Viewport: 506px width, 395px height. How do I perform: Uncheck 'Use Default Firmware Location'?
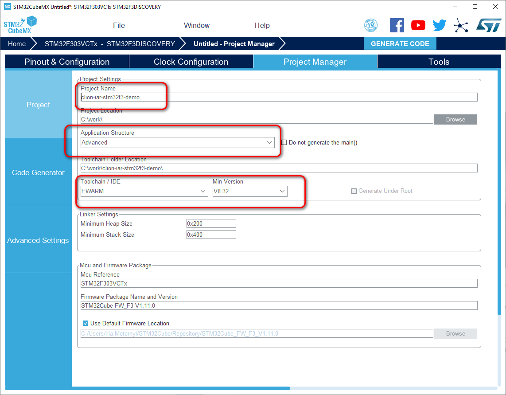(x=86, y=323)
